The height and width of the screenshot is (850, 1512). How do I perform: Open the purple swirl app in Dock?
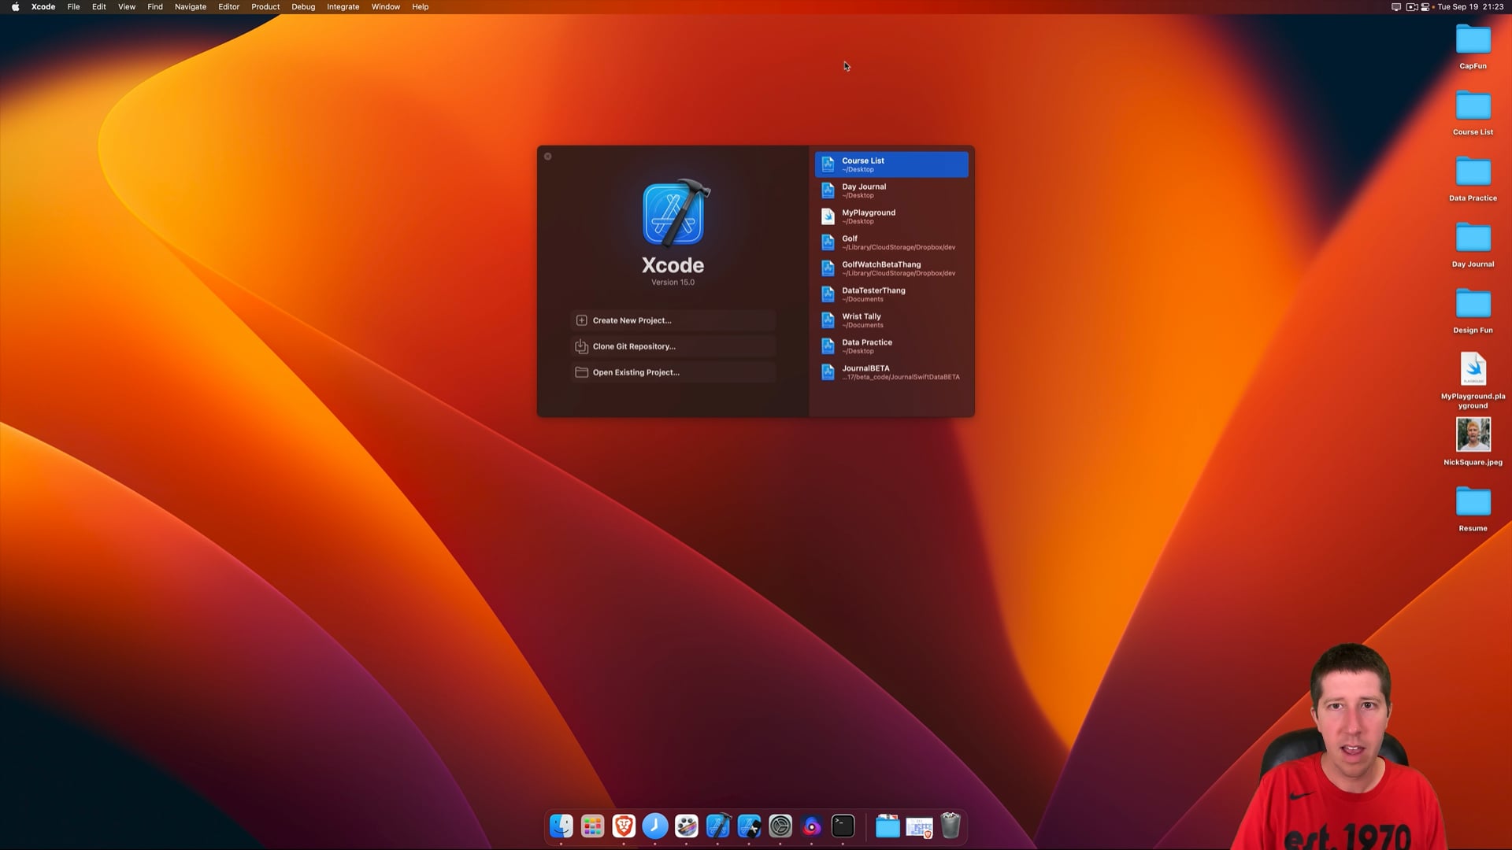812,826
